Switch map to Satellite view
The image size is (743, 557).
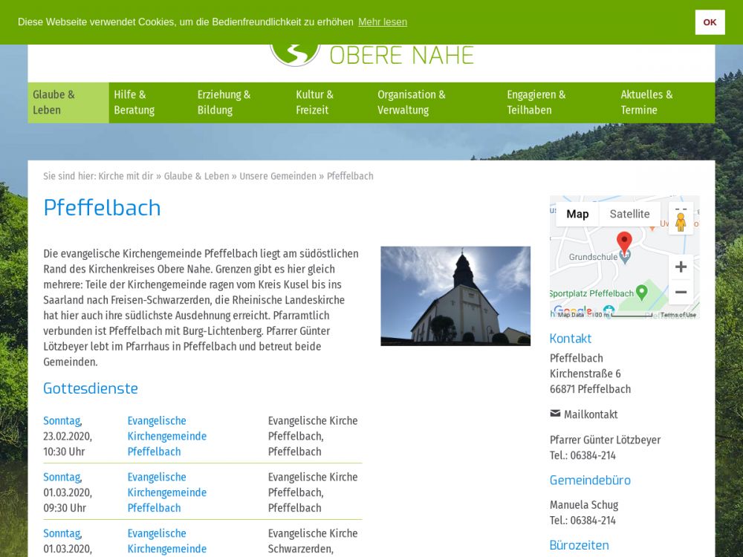coord(629,214)
